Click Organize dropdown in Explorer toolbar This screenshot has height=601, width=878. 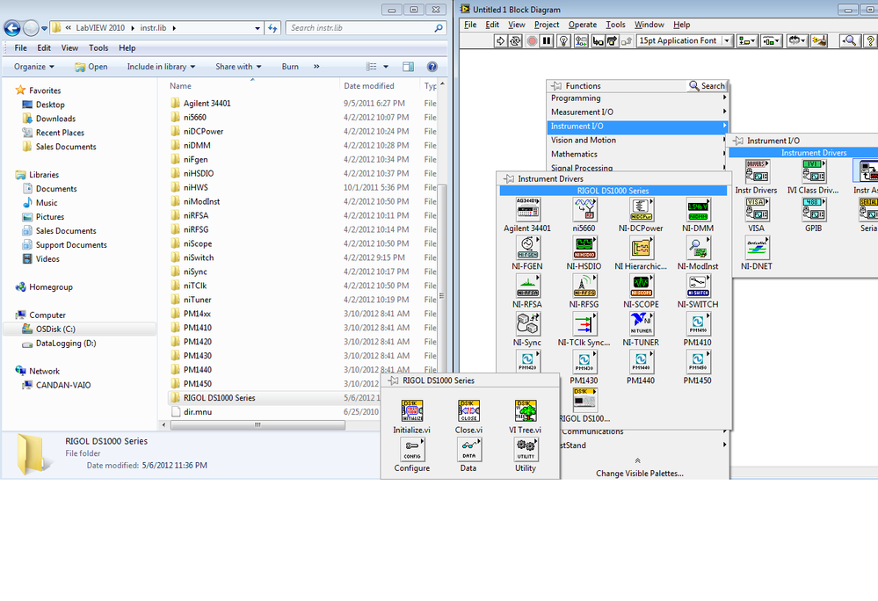coord(34,67)
